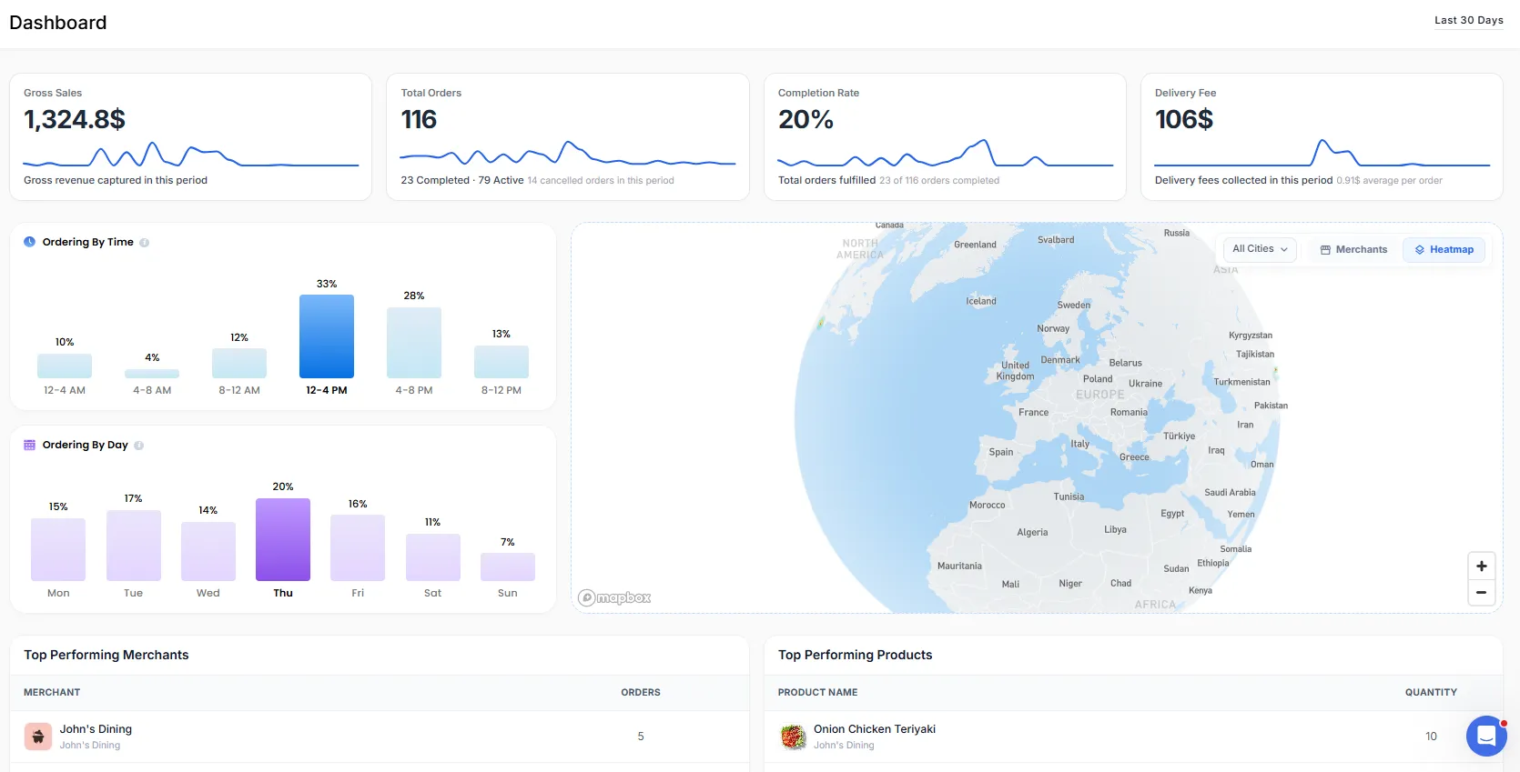This screenshot has height=772, width=1520.
Task: Open the Last 30 Days period selector
Action: tap(1469, 20)
